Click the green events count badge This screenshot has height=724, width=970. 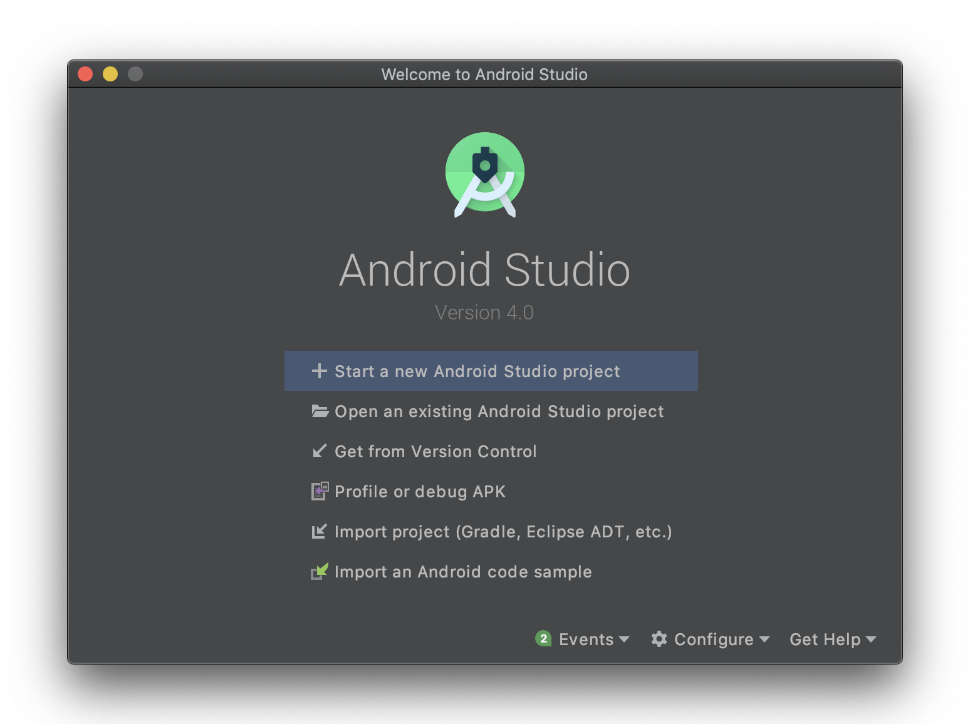click(x=543, y=639)
